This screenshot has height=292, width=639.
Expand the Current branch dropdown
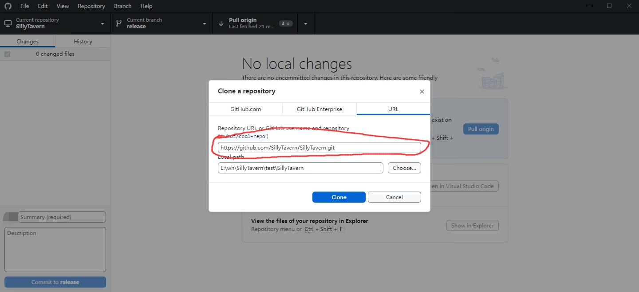pos(205,24)
